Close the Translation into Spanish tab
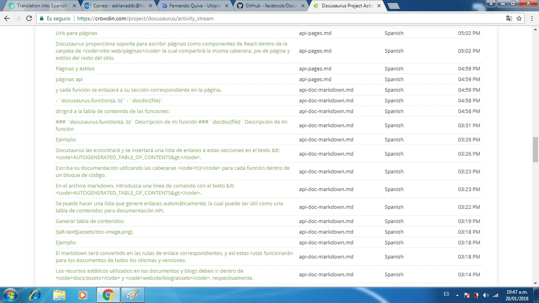 (75, 6)
